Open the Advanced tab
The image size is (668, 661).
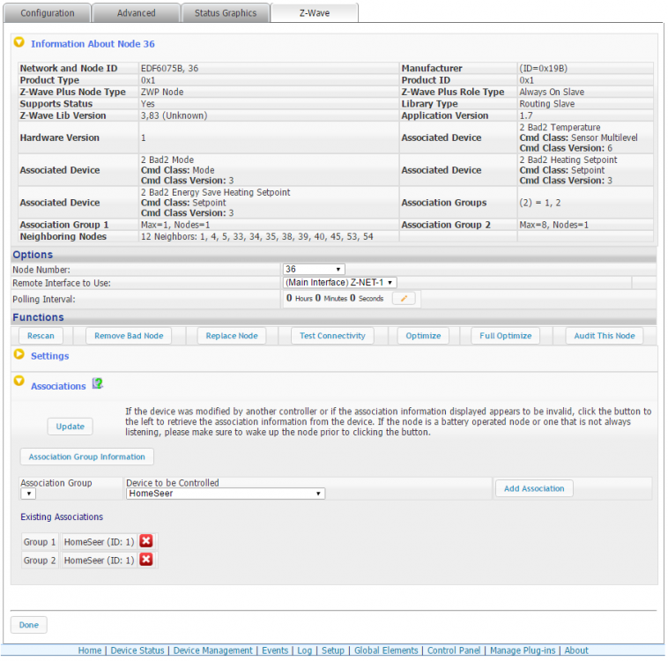[136, 13]
